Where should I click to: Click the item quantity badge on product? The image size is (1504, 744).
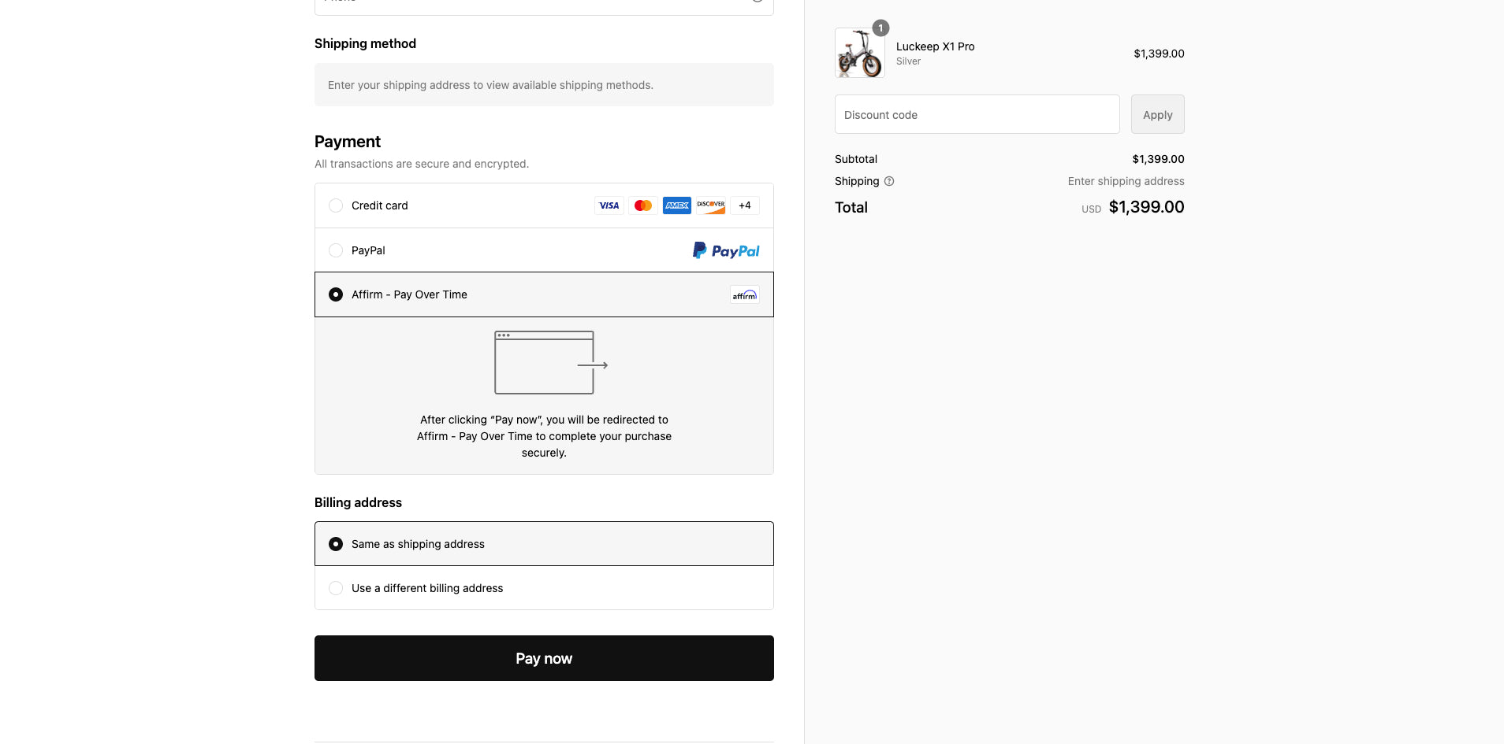click(x=880, y=28)
